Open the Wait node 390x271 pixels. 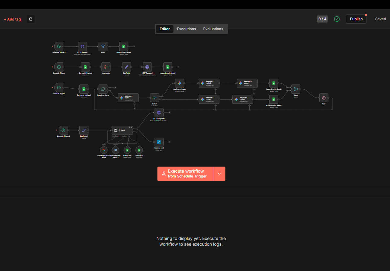coord(324,98)
